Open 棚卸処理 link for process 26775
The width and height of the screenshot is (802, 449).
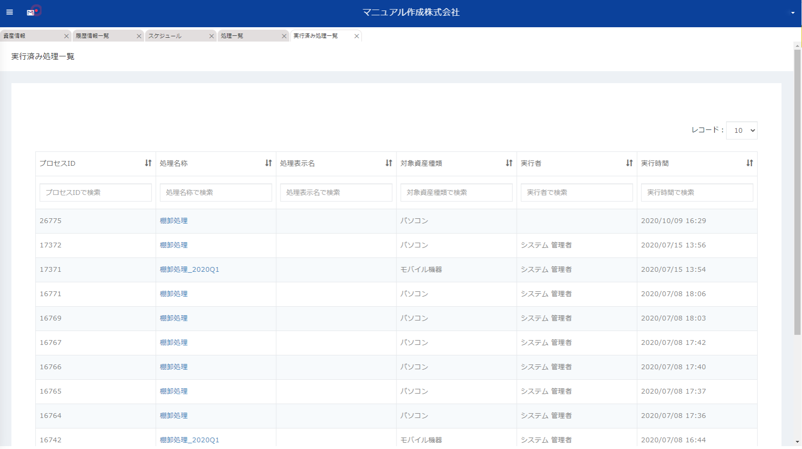174,221
